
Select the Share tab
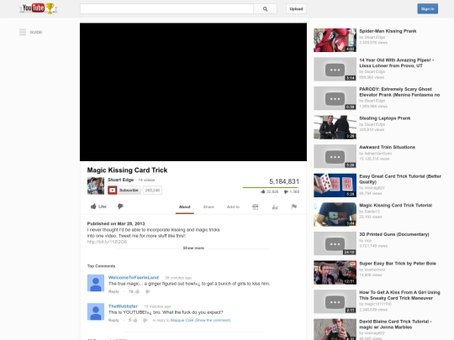(209, 207)
